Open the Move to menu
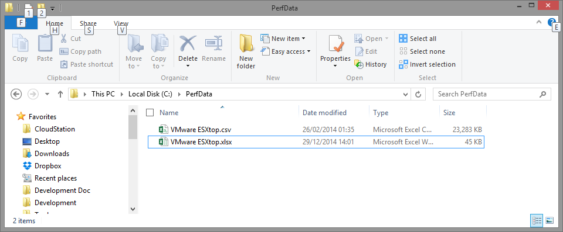Viewport: 563px width, 232px height. tap(134, 51)
